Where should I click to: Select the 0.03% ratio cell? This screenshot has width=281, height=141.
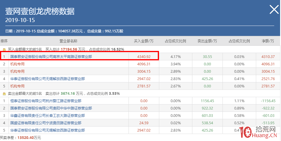pyautogui.click(x=239, y=57)
